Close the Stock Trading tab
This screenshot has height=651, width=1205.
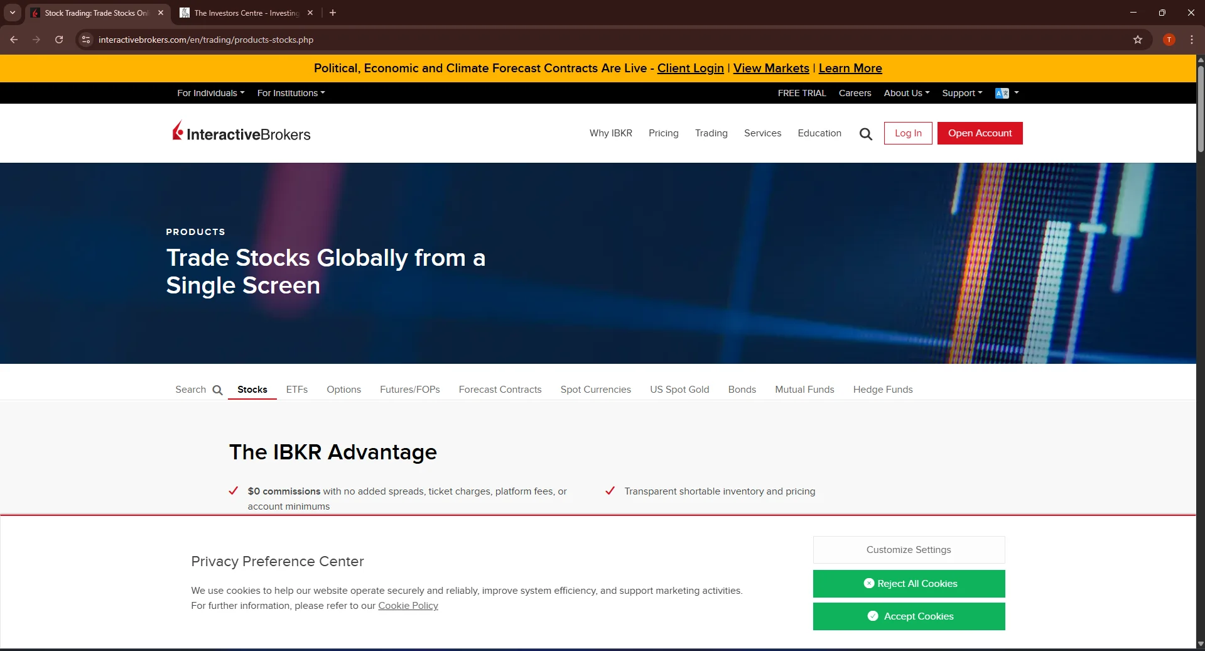click(161, 13)
